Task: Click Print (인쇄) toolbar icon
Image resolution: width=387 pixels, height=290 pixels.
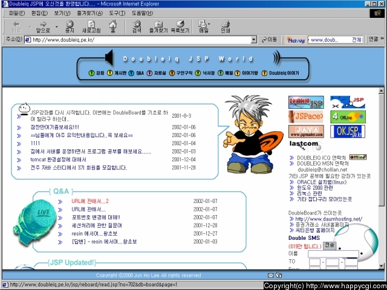Action: point(226,27)
